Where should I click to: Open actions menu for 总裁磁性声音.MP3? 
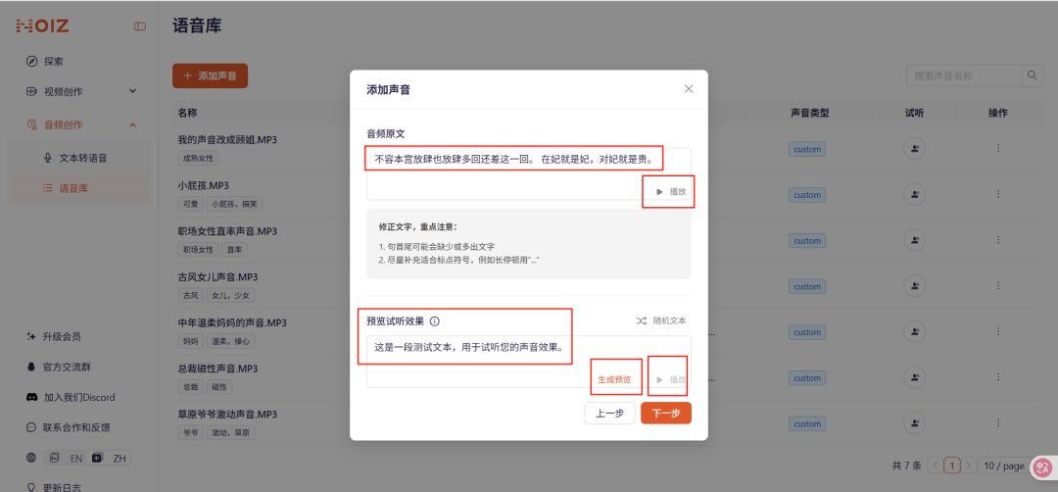[x=998, y=378]
